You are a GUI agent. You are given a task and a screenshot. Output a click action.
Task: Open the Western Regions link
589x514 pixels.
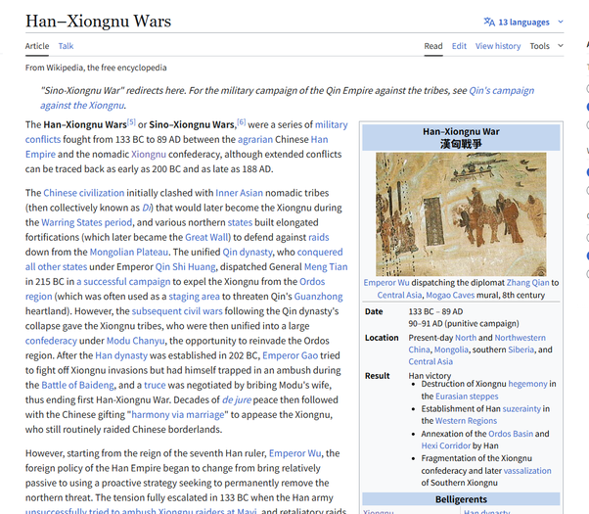coord(466,421)
